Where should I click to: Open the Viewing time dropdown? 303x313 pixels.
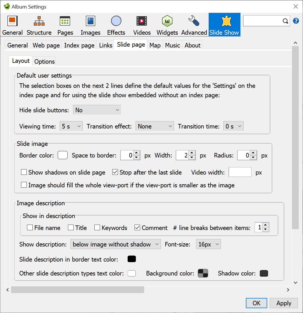click(x=71, y=126)
